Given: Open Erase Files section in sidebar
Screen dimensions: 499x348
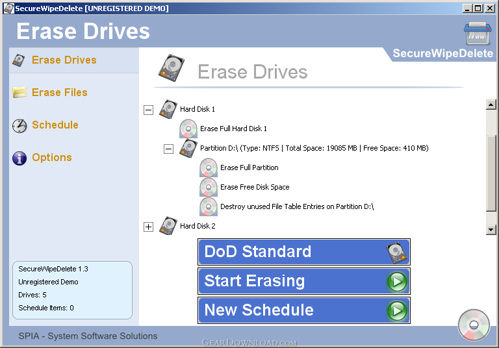Looking at the screenshot, I should click(x=60, y=92).
